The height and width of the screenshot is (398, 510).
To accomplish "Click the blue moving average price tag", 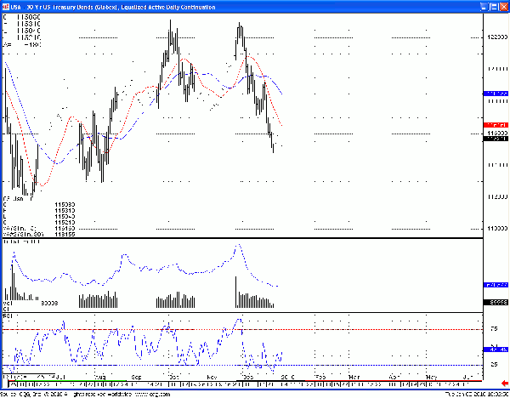I will 495,93.
